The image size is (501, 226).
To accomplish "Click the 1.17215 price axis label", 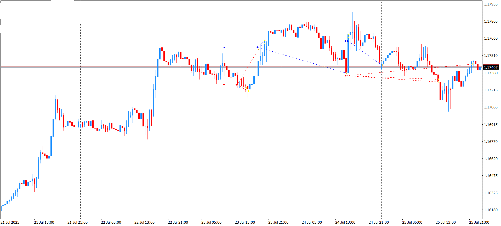I will [491, 90].
